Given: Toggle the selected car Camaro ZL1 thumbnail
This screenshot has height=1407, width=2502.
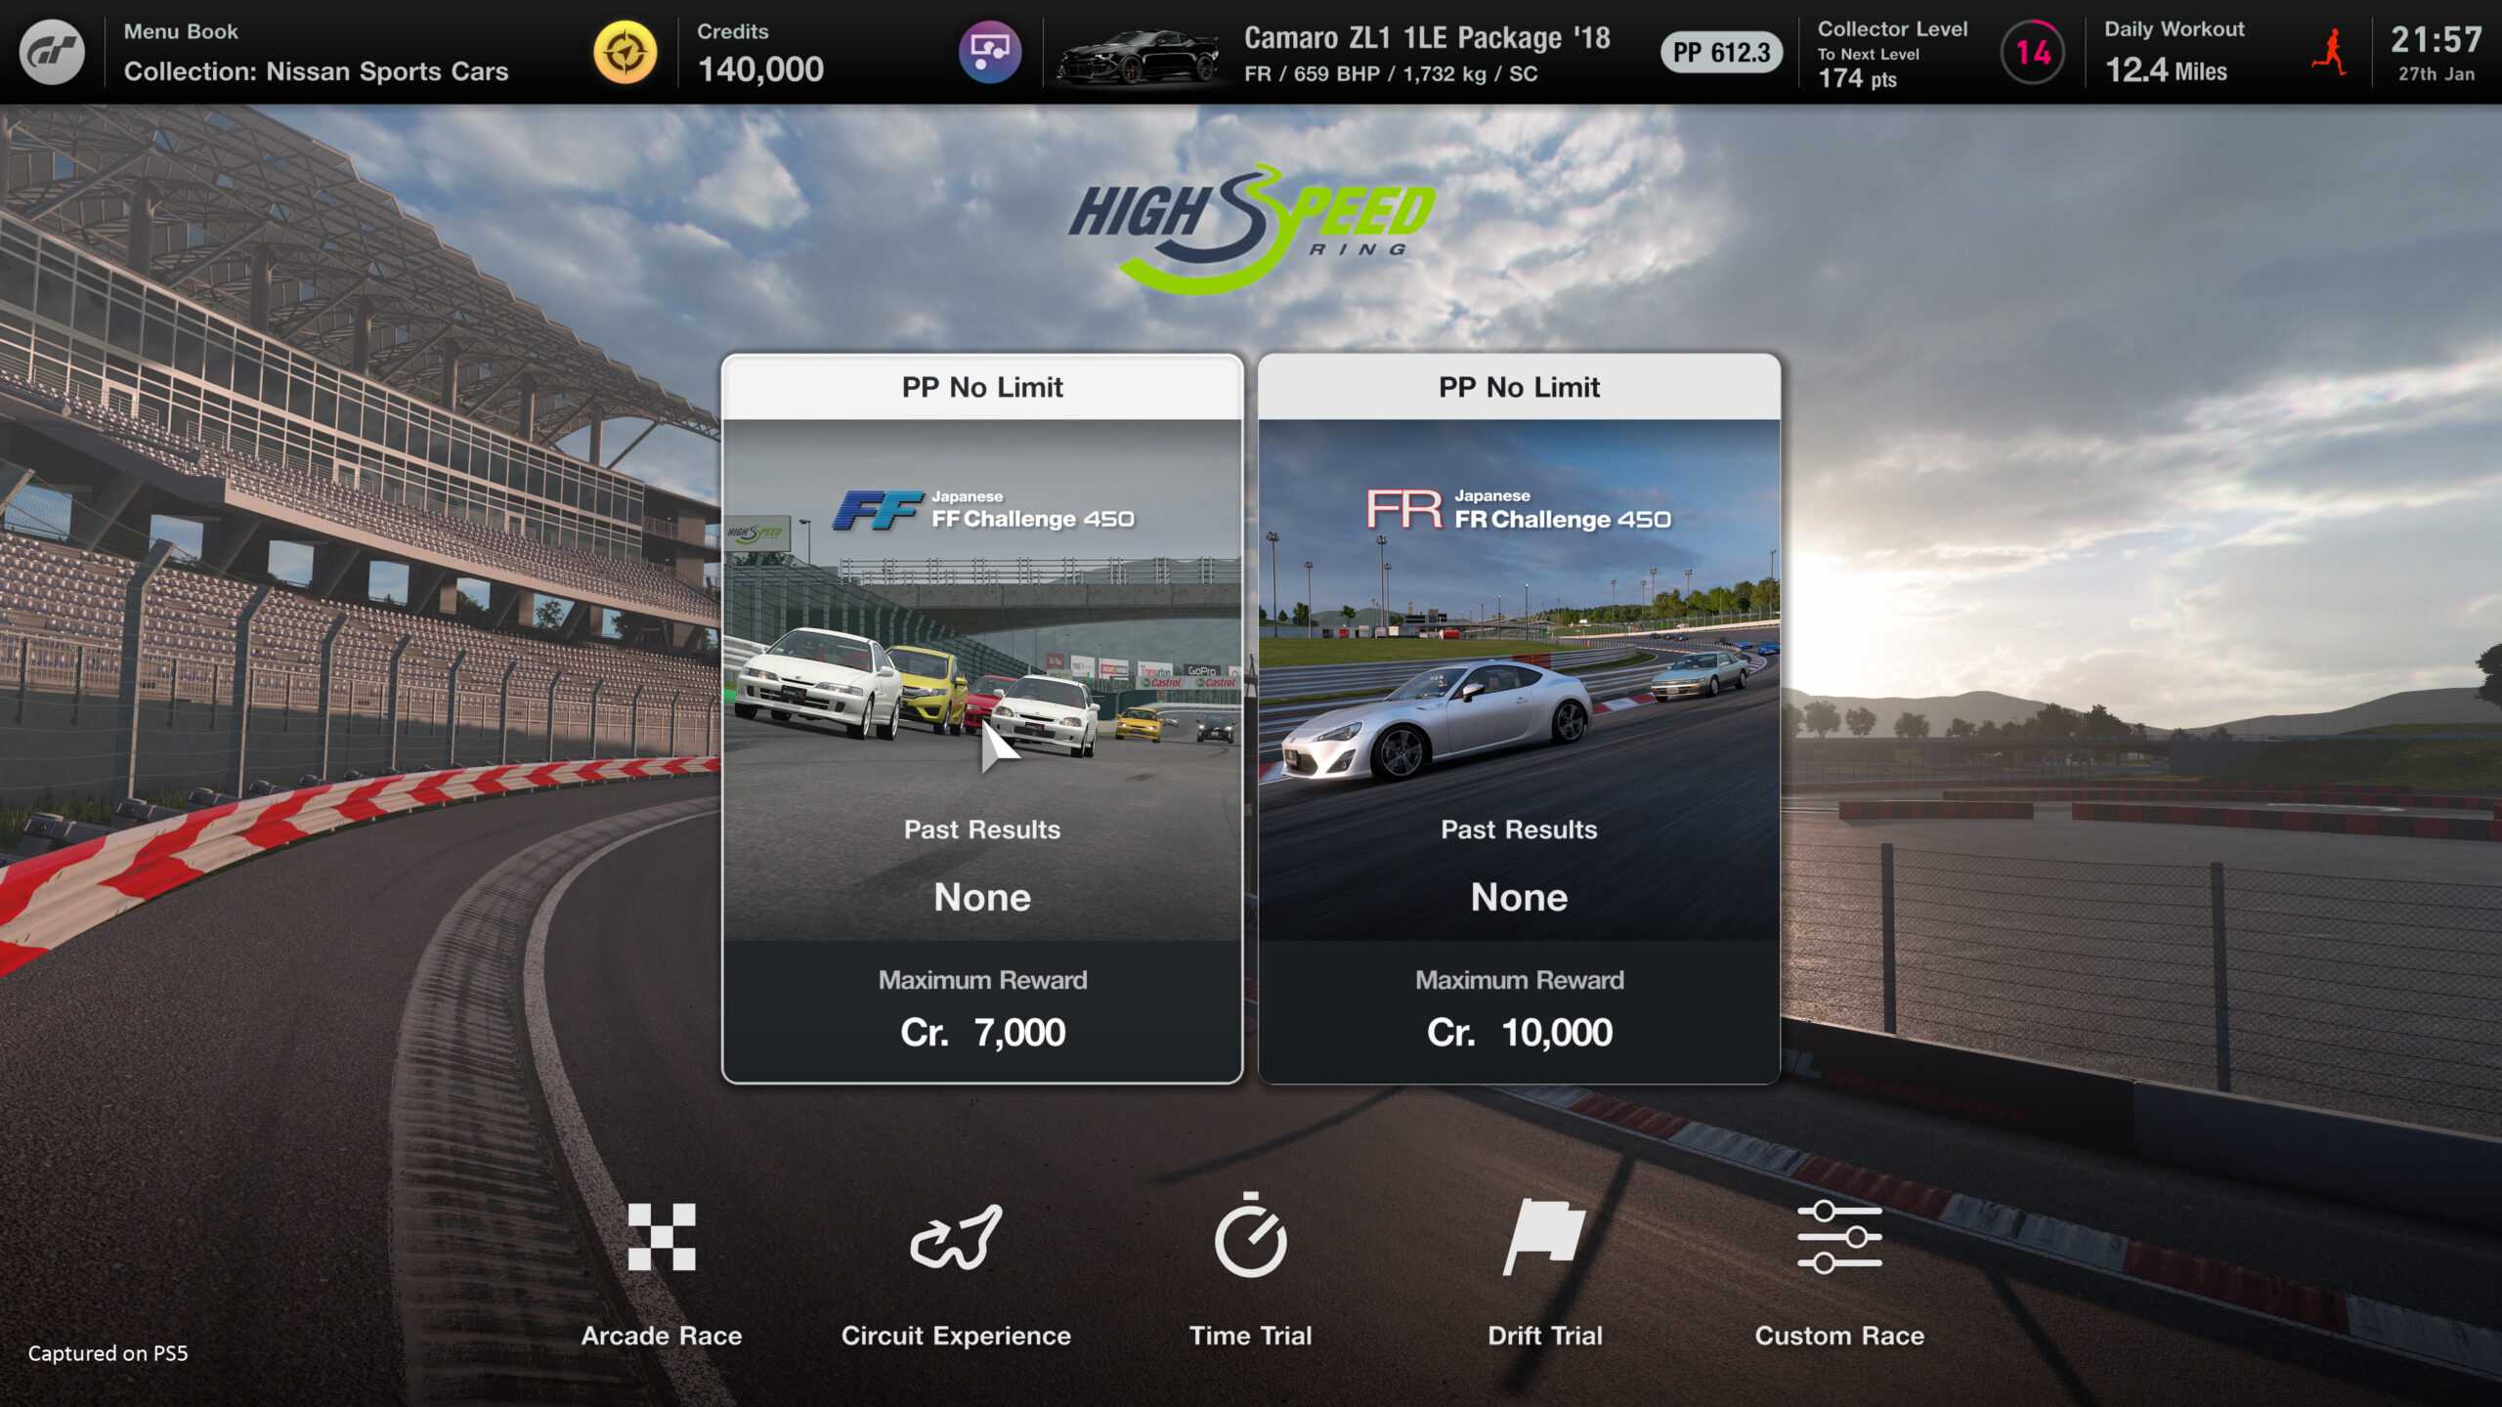Looking at the screenshot, I should (1136, 52).
